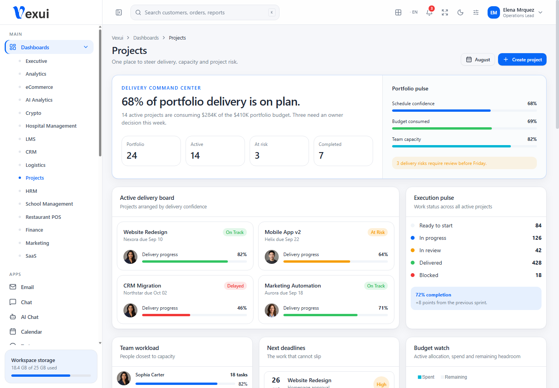
Task: Open the Email app icon
Action: [13, 287]
